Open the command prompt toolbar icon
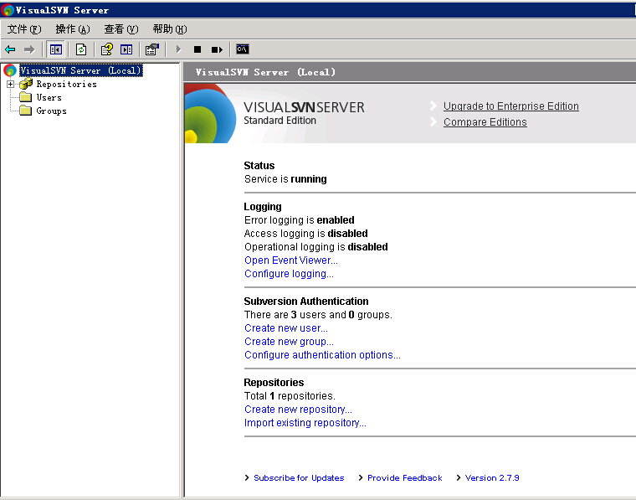This screenshot has height=500, width=636. coord(243,49)
